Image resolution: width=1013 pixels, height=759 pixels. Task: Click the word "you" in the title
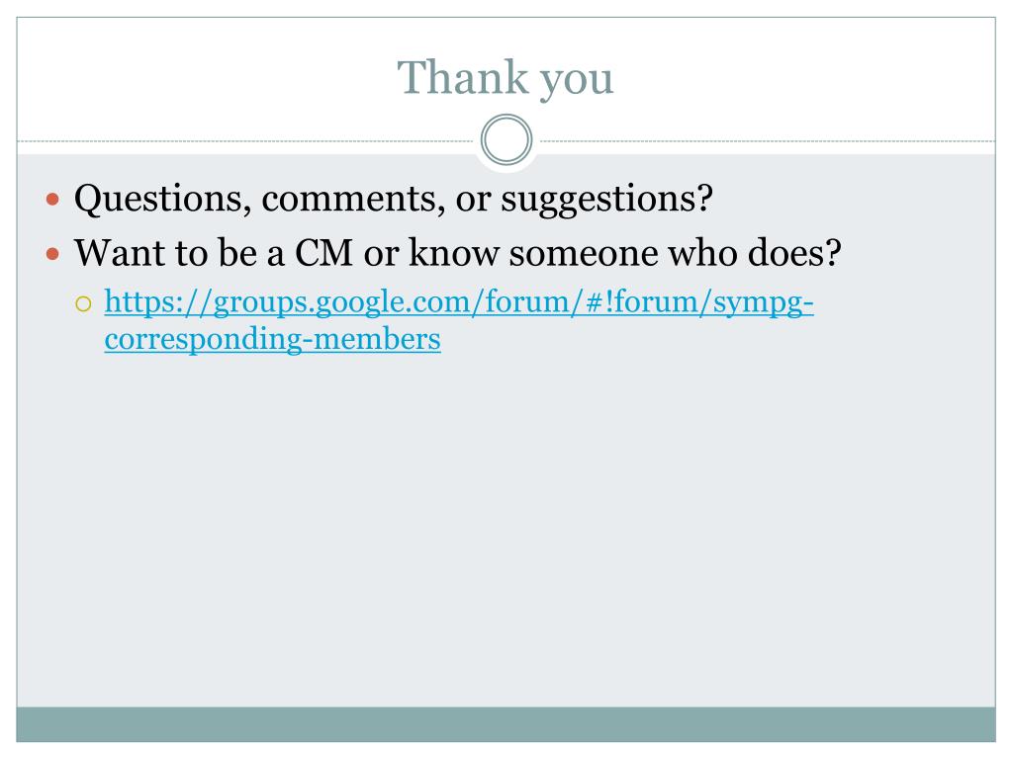point(577,82)
